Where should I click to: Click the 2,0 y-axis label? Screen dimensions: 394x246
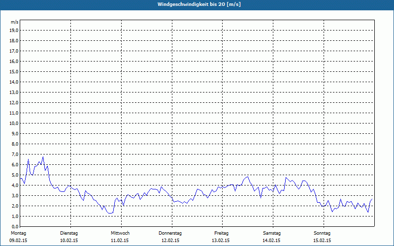click(15, 206)
